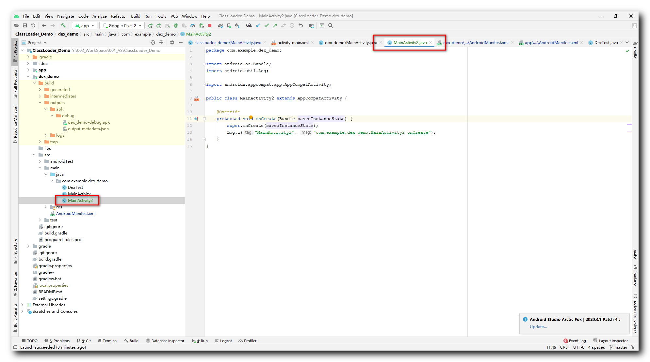Click the Make Project hammer icon
The image size is (650, 362).
[x=63, y=25]
